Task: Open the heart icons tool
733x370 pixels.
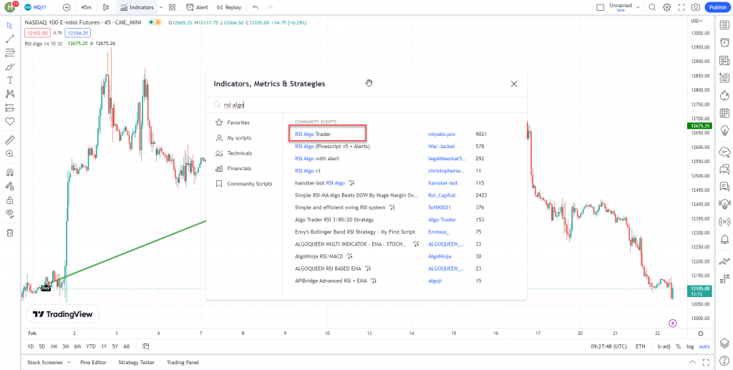Action: [10, 122]
